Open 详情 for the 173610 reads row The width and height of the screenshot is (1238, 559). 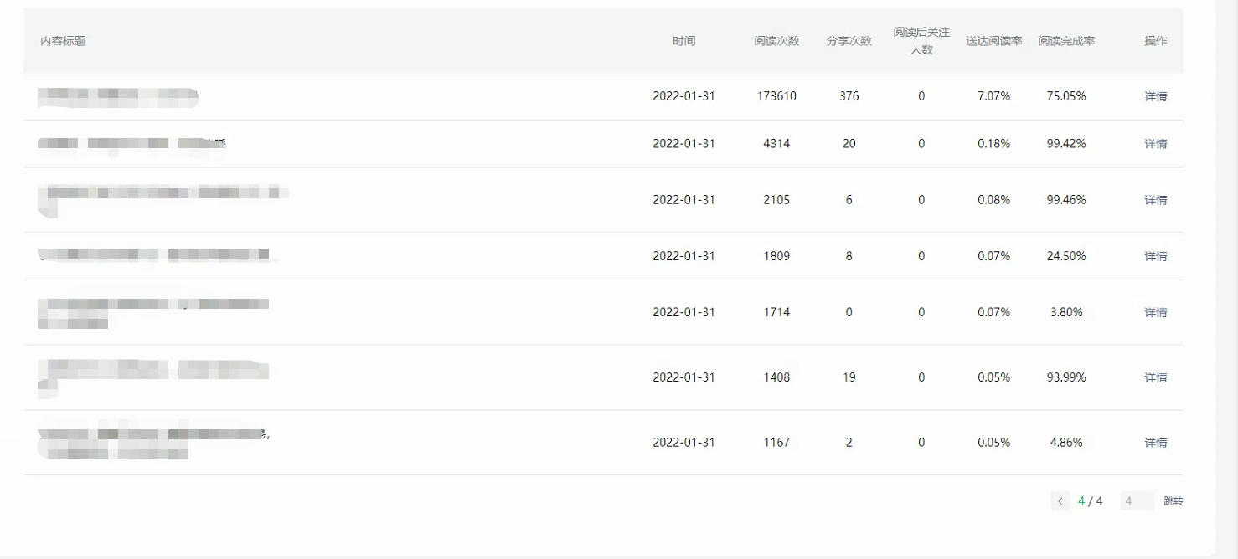coord(1156,96)
